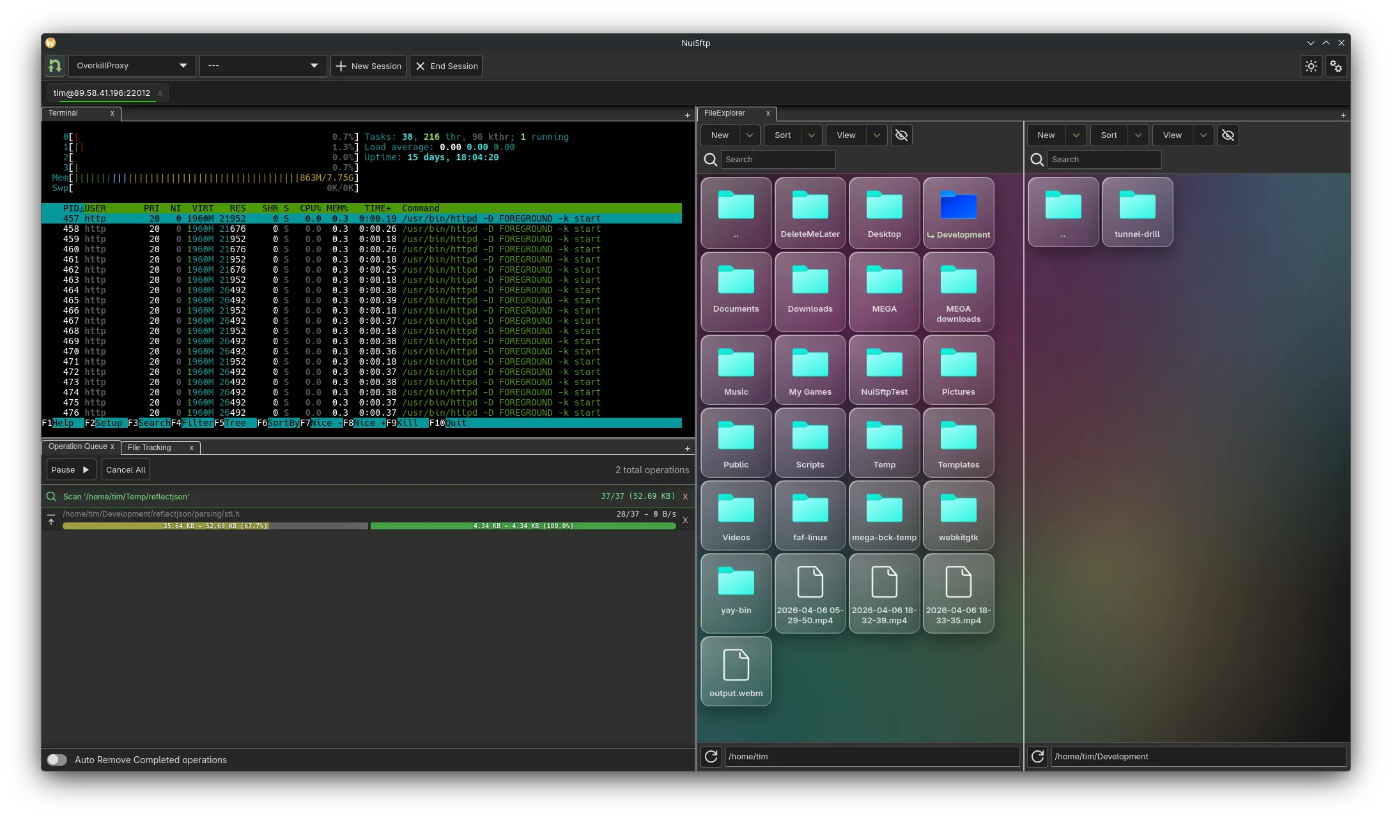Click the New button in the /home/tim pane

(720, 135)
